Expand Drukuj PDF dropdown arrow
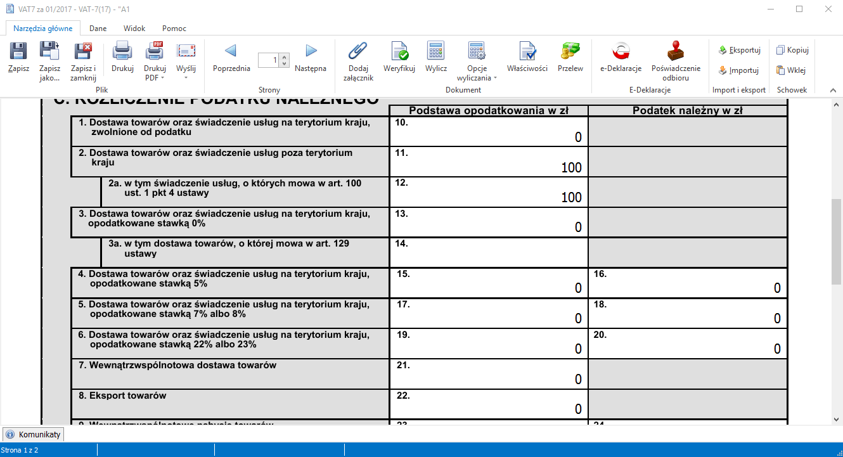Viewport: 843px width, 457px height. click(163, 78)
